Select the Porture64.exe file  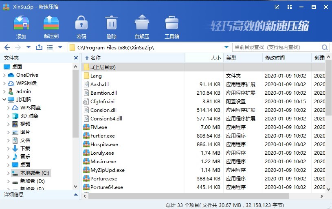click(x=203, y=187)
